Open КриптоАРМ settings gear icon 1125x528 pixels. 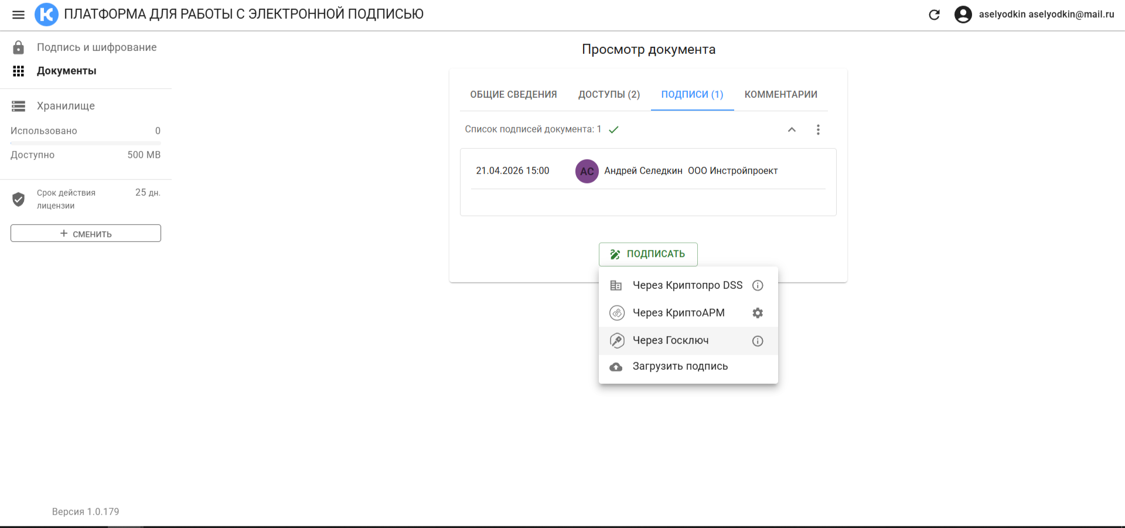click(x=757, y=313)
